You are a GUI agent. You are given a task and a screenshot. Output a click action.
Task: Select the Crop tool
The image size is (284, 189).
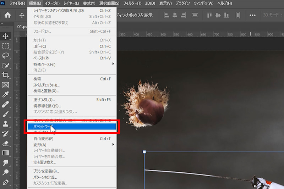click(5, 75)
